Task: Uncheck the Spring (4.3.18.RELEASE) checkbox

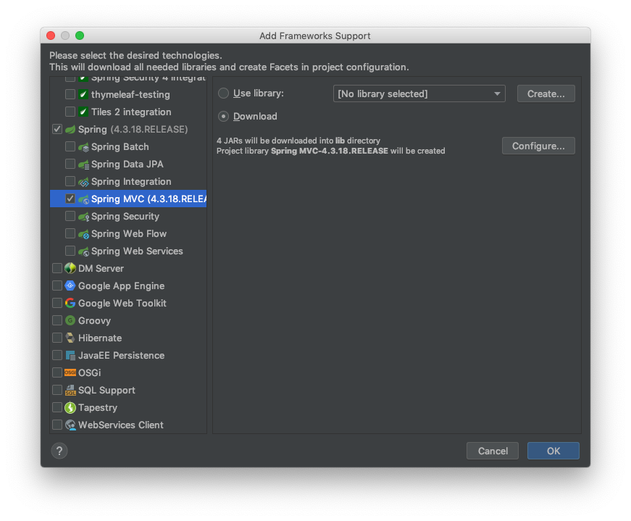Action: 57,129
